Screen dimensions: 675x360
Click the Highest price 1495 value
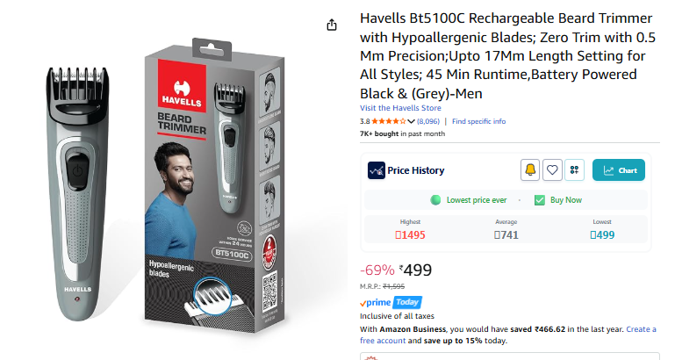click(x=410, y=235)
